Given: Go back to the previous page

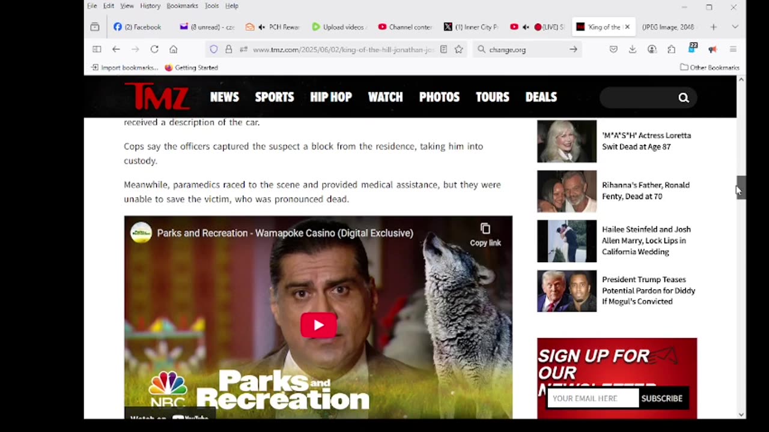Looking at the screenshot, I should [x=116, y=49].
